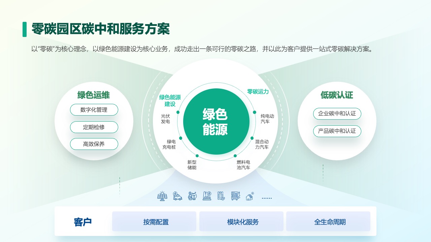Click the 数字化管理 pill button

click(94, 110)
